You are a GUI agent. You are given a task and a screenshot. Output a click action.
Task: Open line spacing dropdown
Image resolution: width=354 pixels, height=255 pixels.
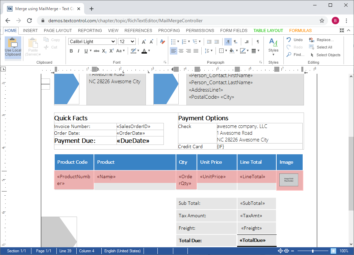click(x=209, y=51)
